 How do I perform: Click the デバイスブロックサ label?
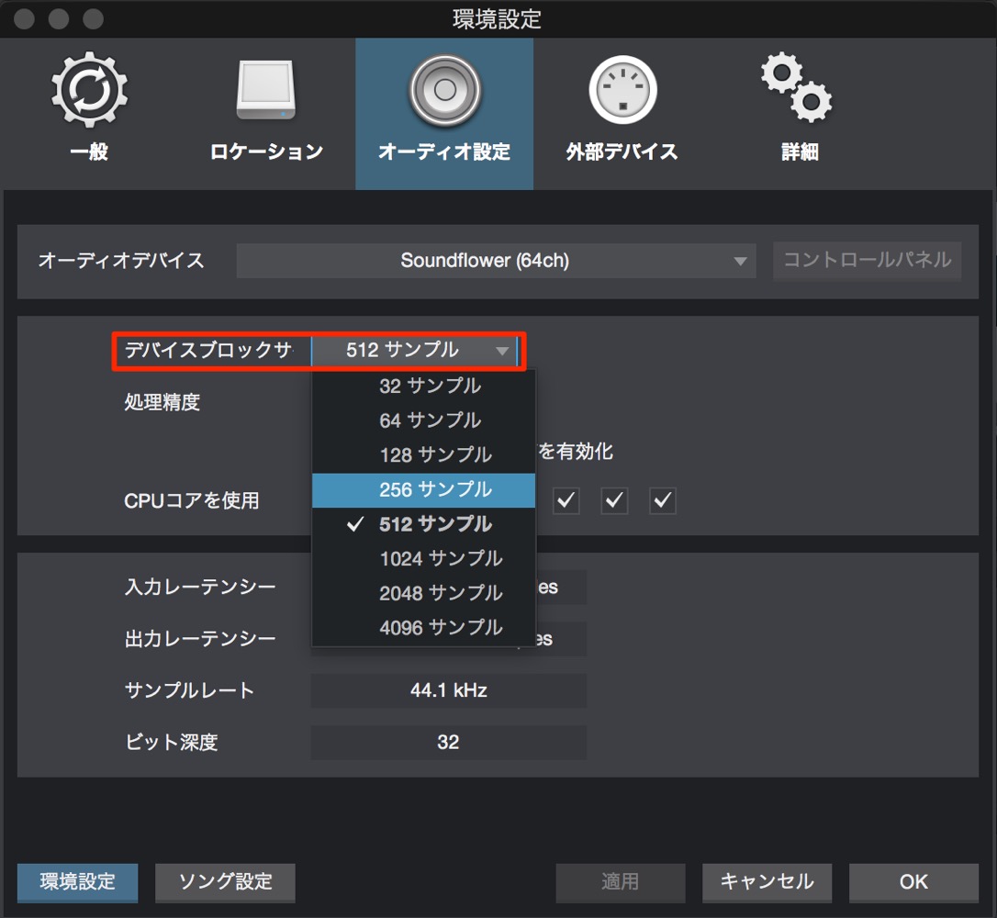coord(208,350)
